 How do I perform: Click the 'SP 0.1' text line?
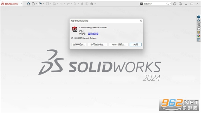coord(81,31)
